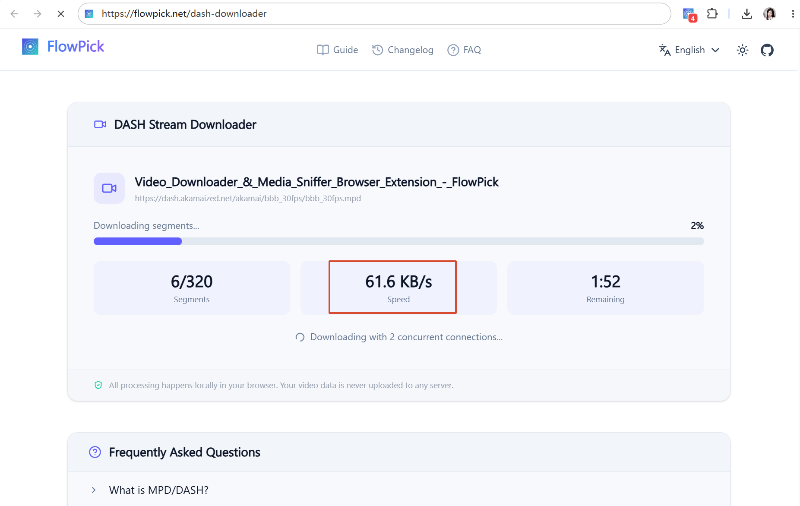Click the download progress bar
This screenshot has height=506, width=800.
point(398,241)
